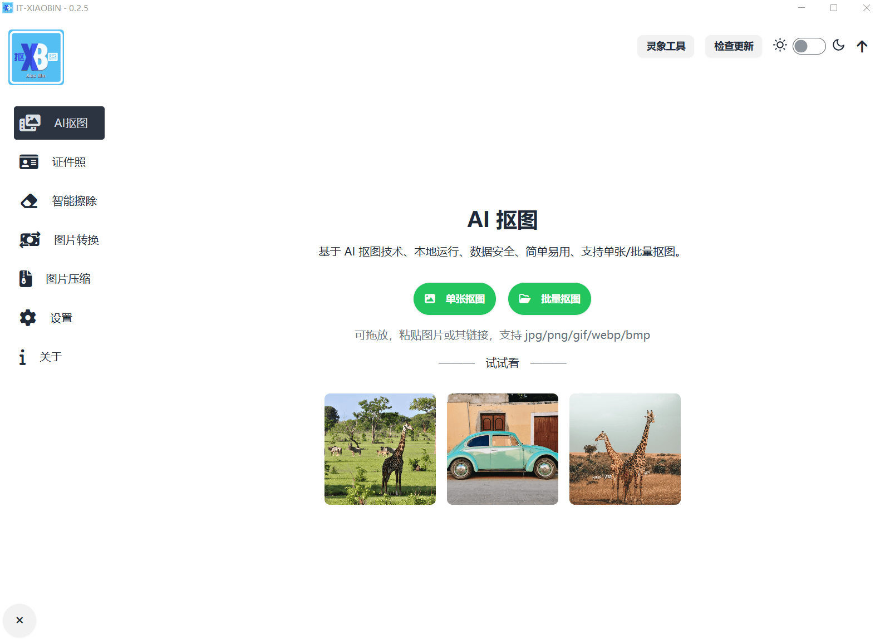Collapse sidebar with bottom X button
This screenshot has width=880, height=640.
[x=19, y=620]
